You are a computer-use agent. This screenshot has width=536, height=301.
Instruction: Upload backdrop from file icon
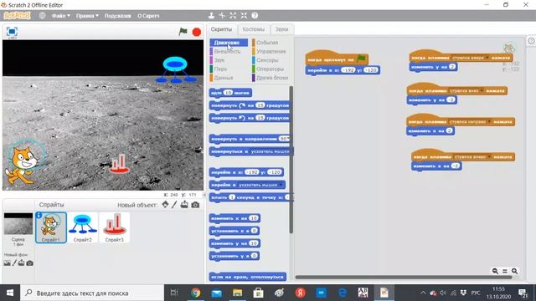(x=22, y=263)
